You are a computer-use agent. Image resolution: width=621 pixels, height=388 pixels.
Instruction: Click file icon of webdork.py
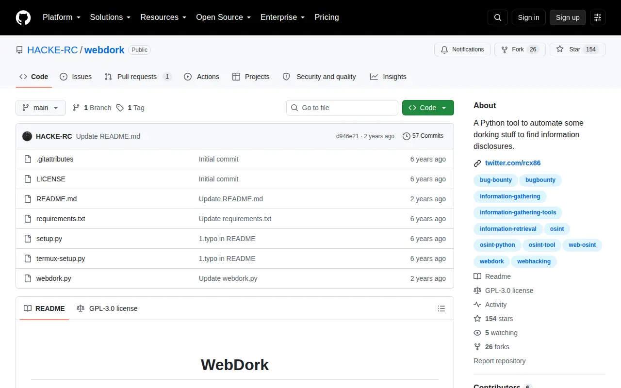[28, 278]
